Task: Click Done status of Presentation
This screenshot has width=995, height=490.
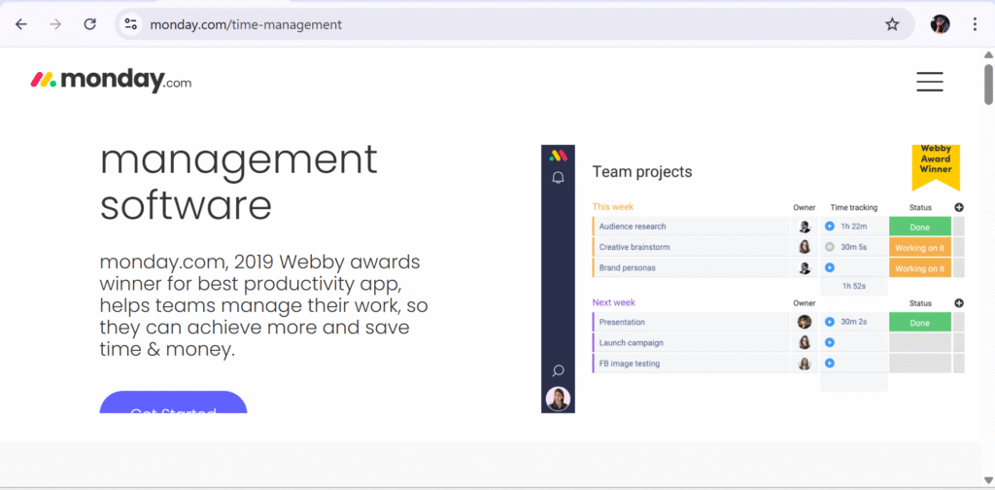Action: pos(919,323)
